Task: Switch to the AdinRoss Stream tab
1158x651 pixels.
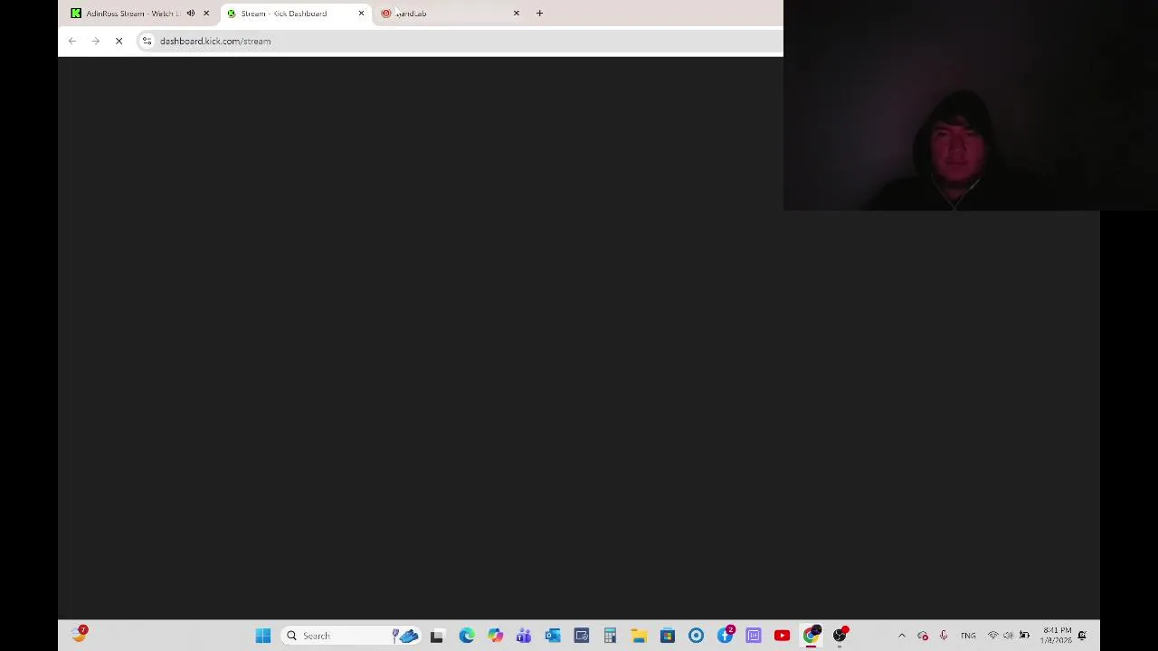Action: click(x=132, y=14)
